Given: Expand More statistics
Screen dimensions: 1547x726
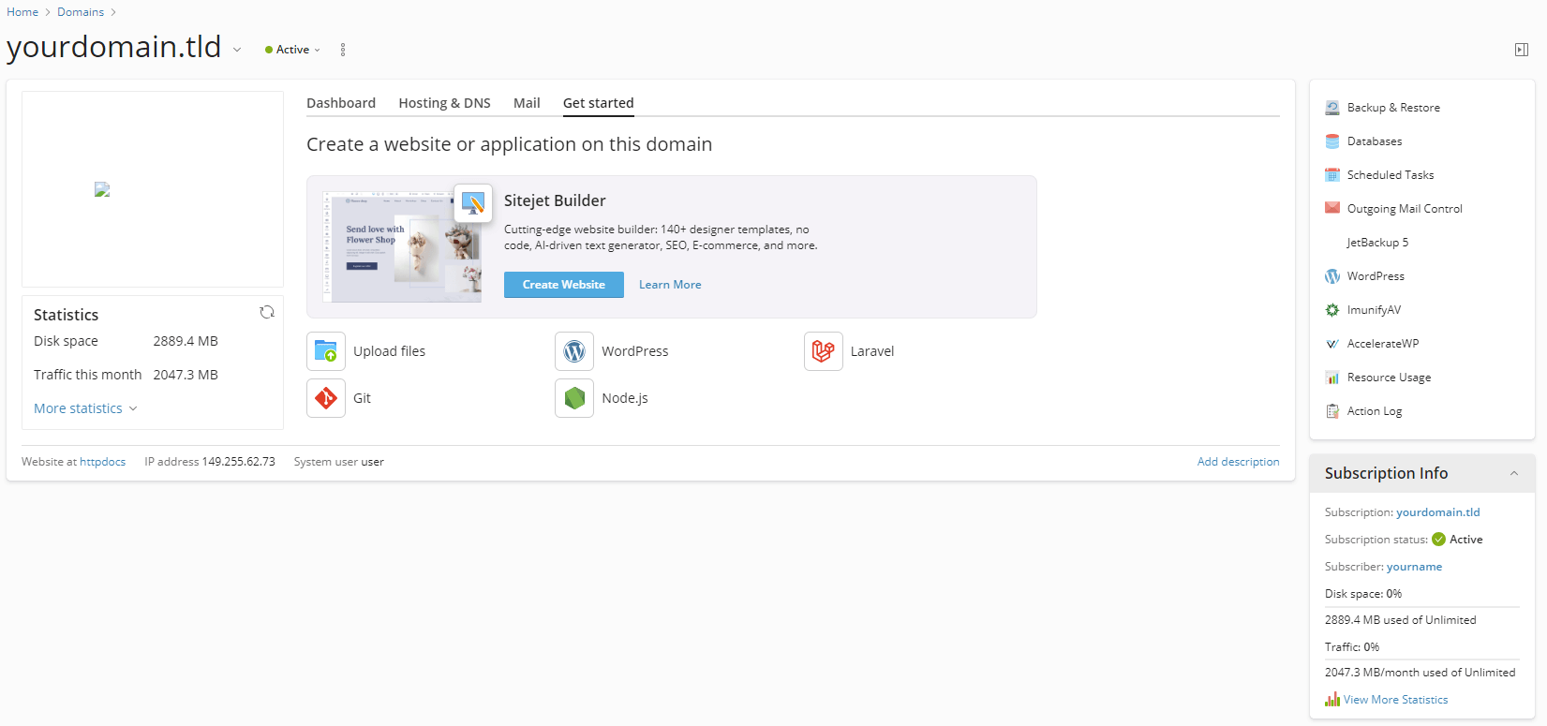Looking at the screenshot, I should tap(85, 408).
